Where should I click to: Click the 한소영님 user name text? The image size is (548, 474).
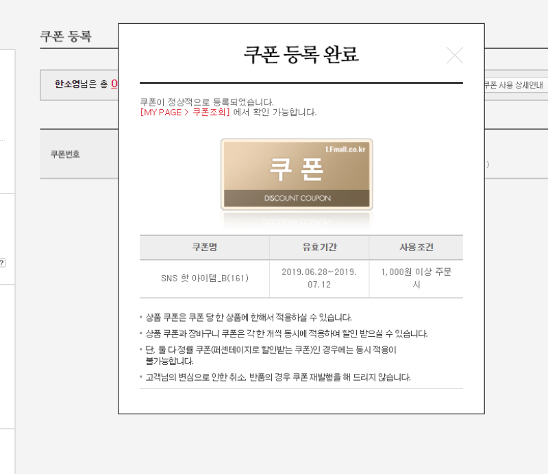[72, 84]
